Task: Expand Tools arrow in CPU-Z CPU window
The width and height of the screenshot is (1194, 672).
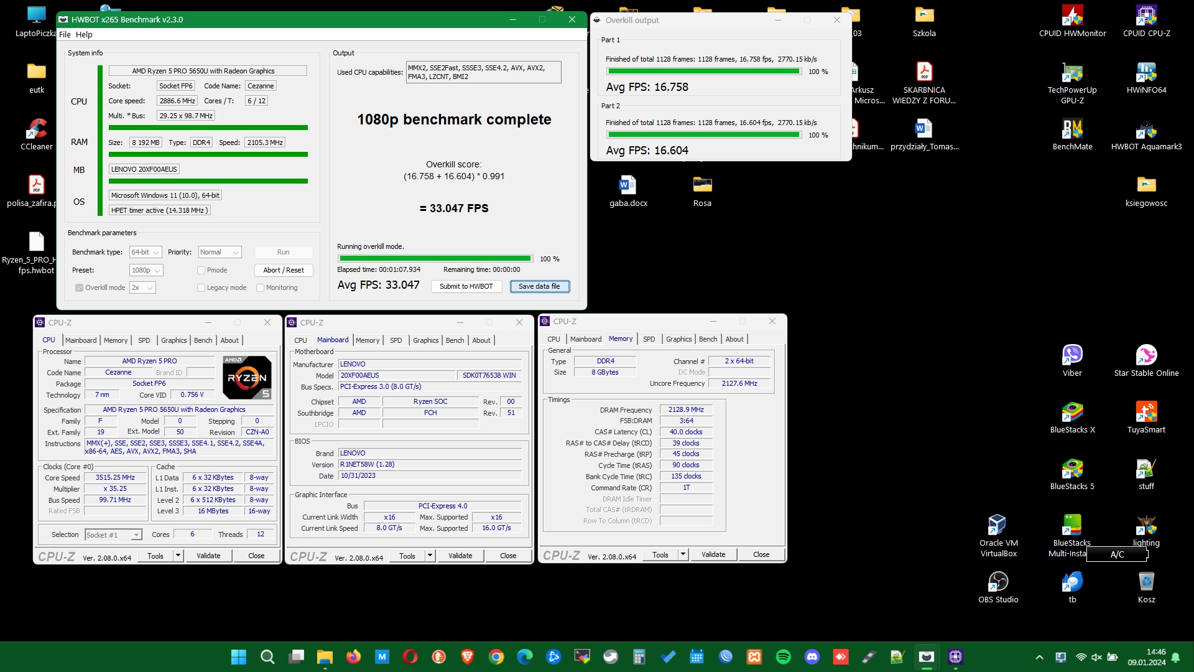Action: pos(178,556)
